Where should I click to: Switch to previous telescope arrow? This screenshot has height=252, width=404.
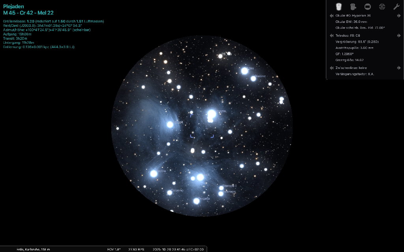point(331,35)
